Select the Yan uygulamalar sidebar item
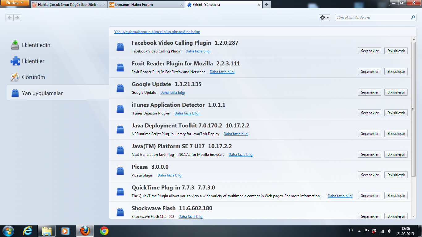Viewport: 422px width, 237px height. click(x=58, y=93)
